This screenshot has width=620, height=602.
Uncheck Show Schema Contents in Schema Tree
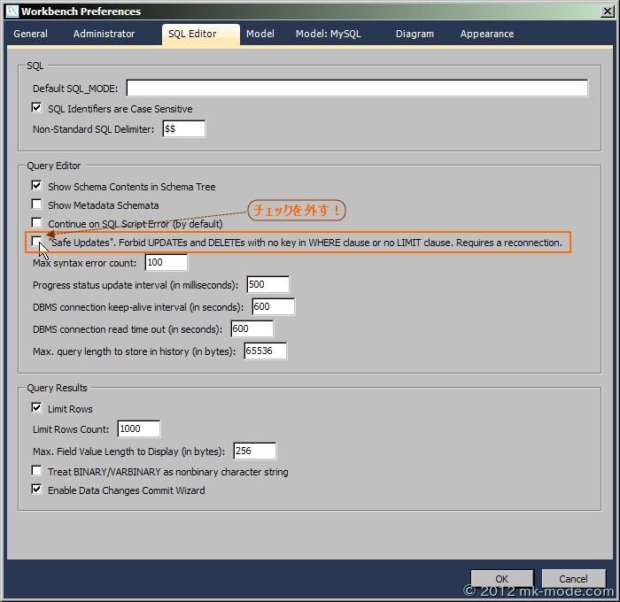pyautogui.click(x=37, y=186)
